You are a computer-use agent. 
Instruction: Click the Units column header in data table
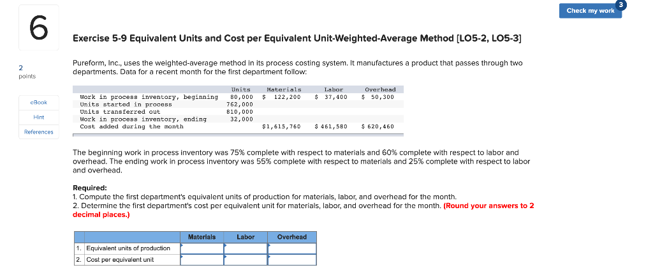click(x=241, y=89)
